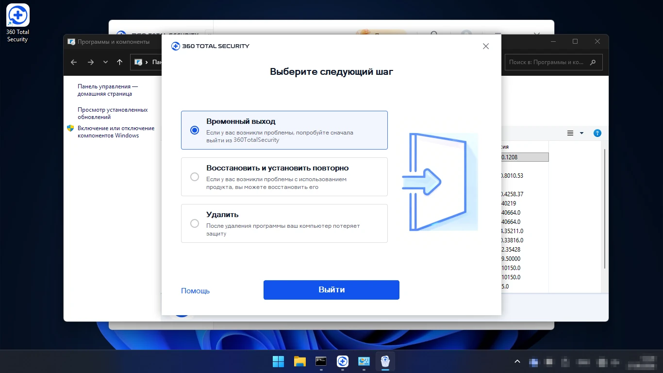The image size is (663, 373).
Task: Show hidden system tray icons
Action: tap(517, 361)
